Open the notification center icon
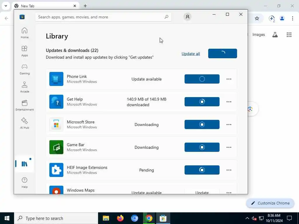Viewport: 299px width, 224px height. coord(289,218)
